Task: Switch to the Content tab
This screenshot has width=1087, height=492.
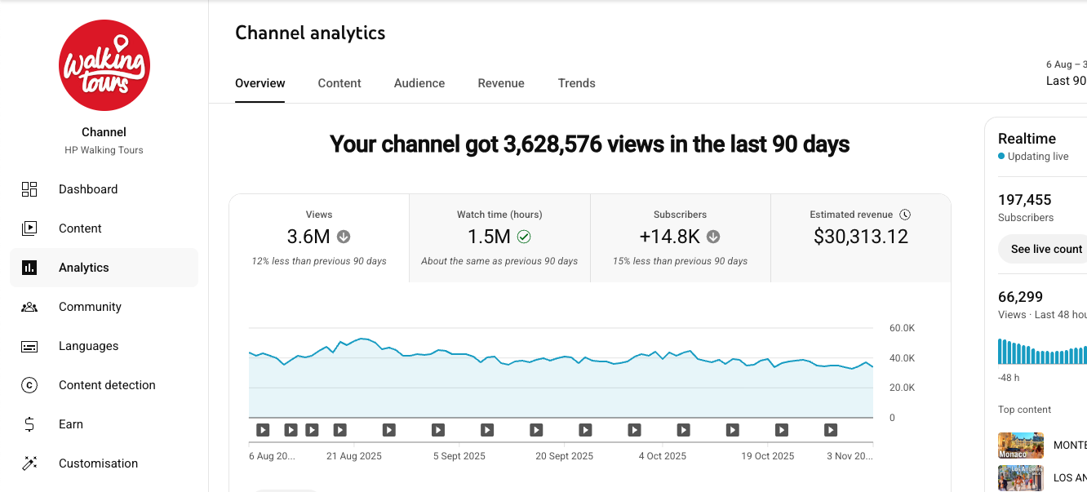Action: pos(339,83)
